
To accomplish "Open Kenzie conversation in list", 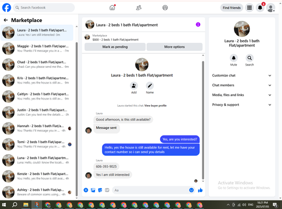I will pos(37,176).
